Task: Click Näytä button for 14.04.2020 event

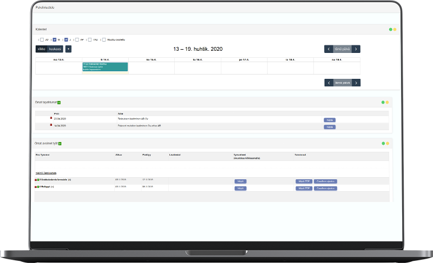Action: (x=330, y=127)
